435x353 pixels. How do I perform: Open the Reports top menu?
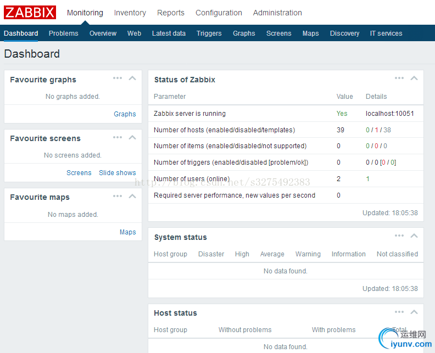tap(171, 13)
